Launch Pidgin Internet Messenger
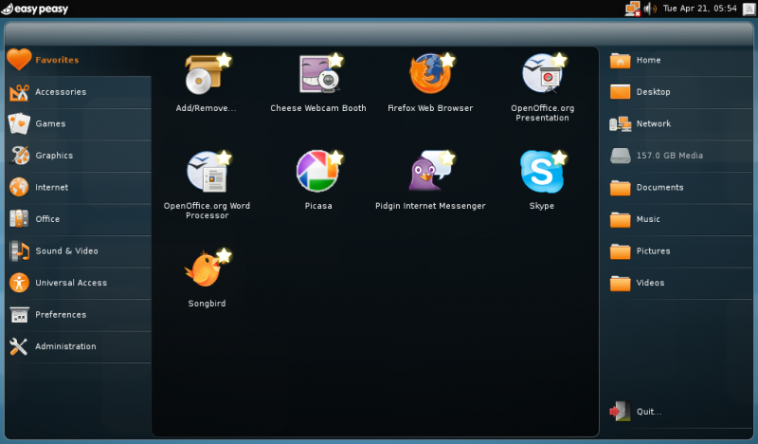Screen dimensions: 758x444 coord(429,174)
